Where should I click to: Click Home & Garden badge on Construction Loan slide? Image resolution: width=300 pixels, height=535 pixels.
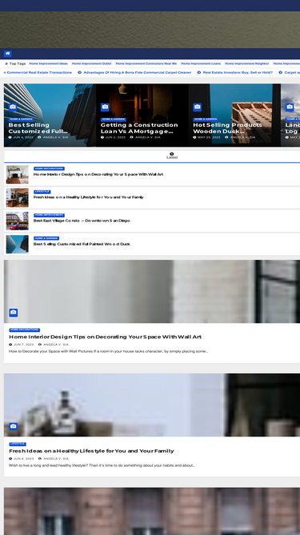click(x=114, y=119)
